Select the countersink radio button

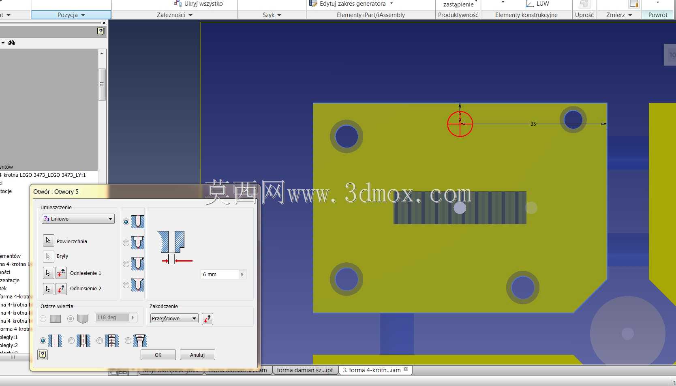[x=126, y=285]
